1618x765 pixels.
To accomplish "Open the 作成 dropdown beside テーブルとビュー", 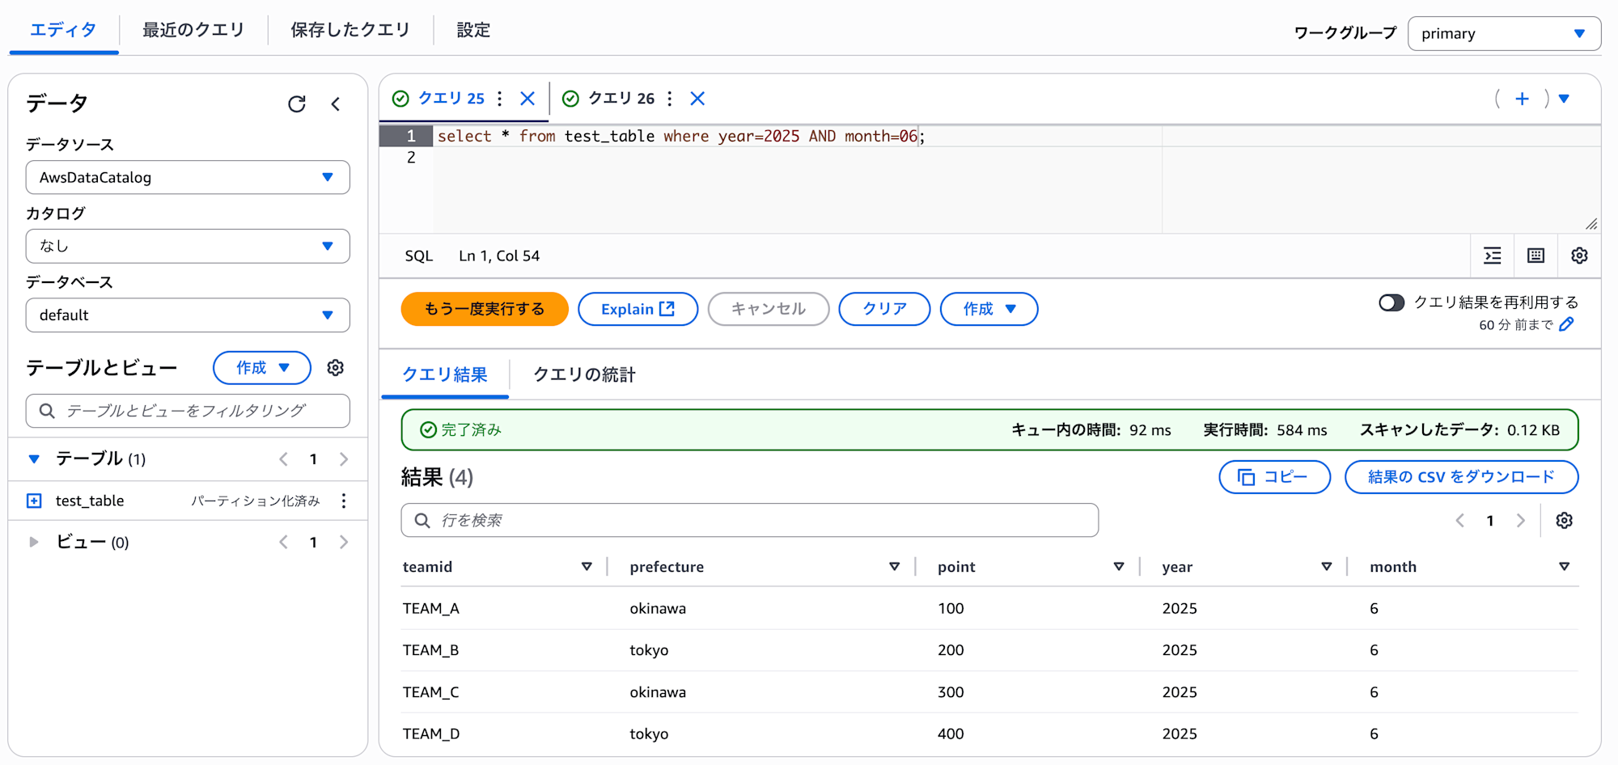I will pos(262,368).
